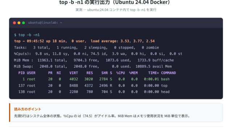The image size is (232, 130).
Task: Click TIME+ '0:00.01' in the bash row
Action: coord(152,79)
